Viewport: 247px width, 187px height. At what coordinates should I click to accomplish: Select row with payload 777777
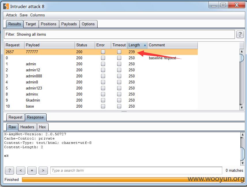pyautogui.click(x=101, y=52)
